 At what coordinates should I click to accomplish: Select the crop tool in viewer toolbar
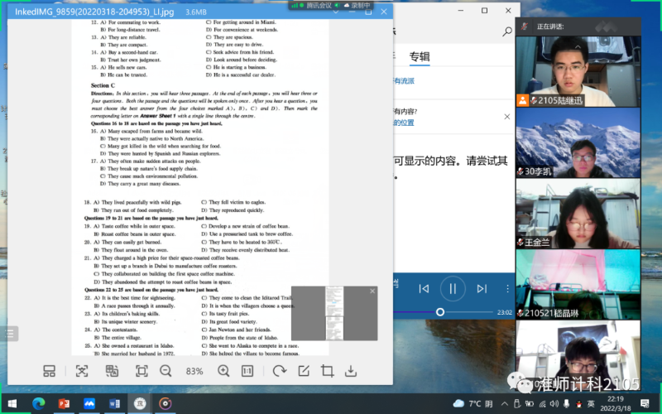click(x=327, y=371)
